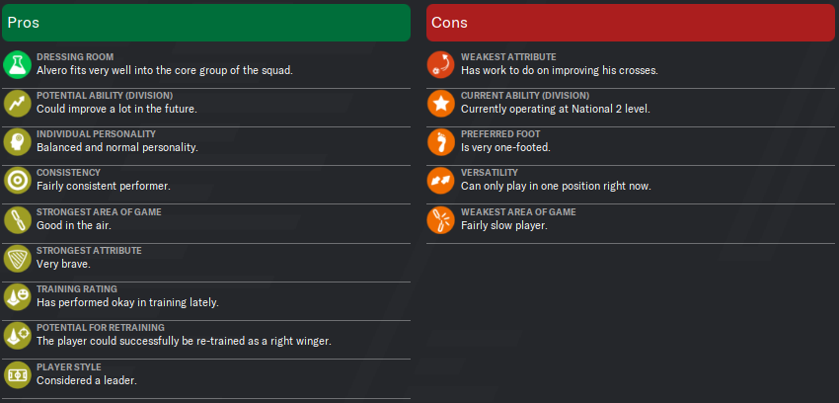Click the Potential Ability chart icon
The height and width of the screenshot is (403, 839).
(x=17, y=103)
